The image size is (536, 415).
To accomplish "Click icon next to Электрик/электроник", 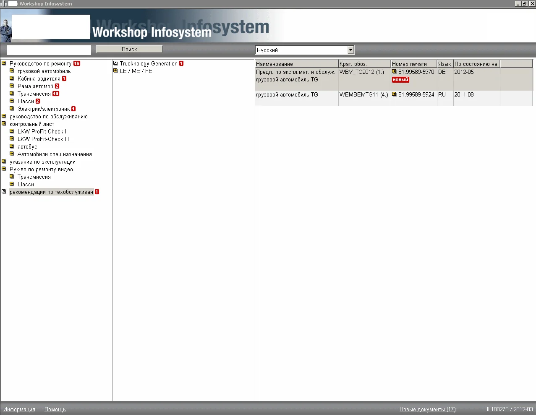I will [12, 109].
